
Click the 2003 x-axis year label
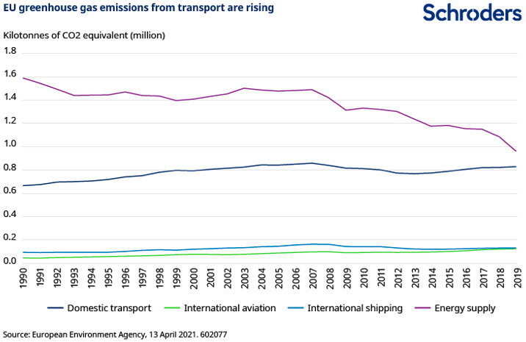tap(245, 278)
